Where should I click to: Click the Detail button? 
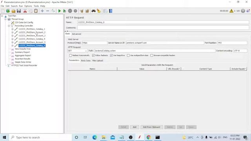point(124,127)
